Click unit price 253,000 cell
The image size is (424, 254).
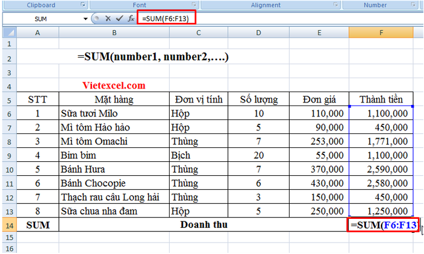pos(319,141)
